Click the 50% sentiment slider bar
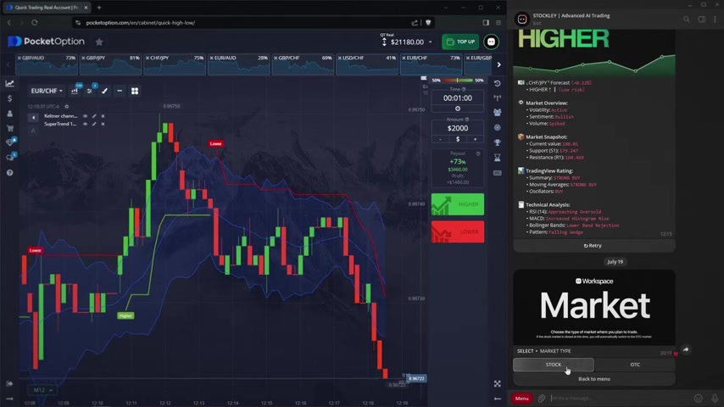This screenshot has width=724, height=407. click(458, 81)
